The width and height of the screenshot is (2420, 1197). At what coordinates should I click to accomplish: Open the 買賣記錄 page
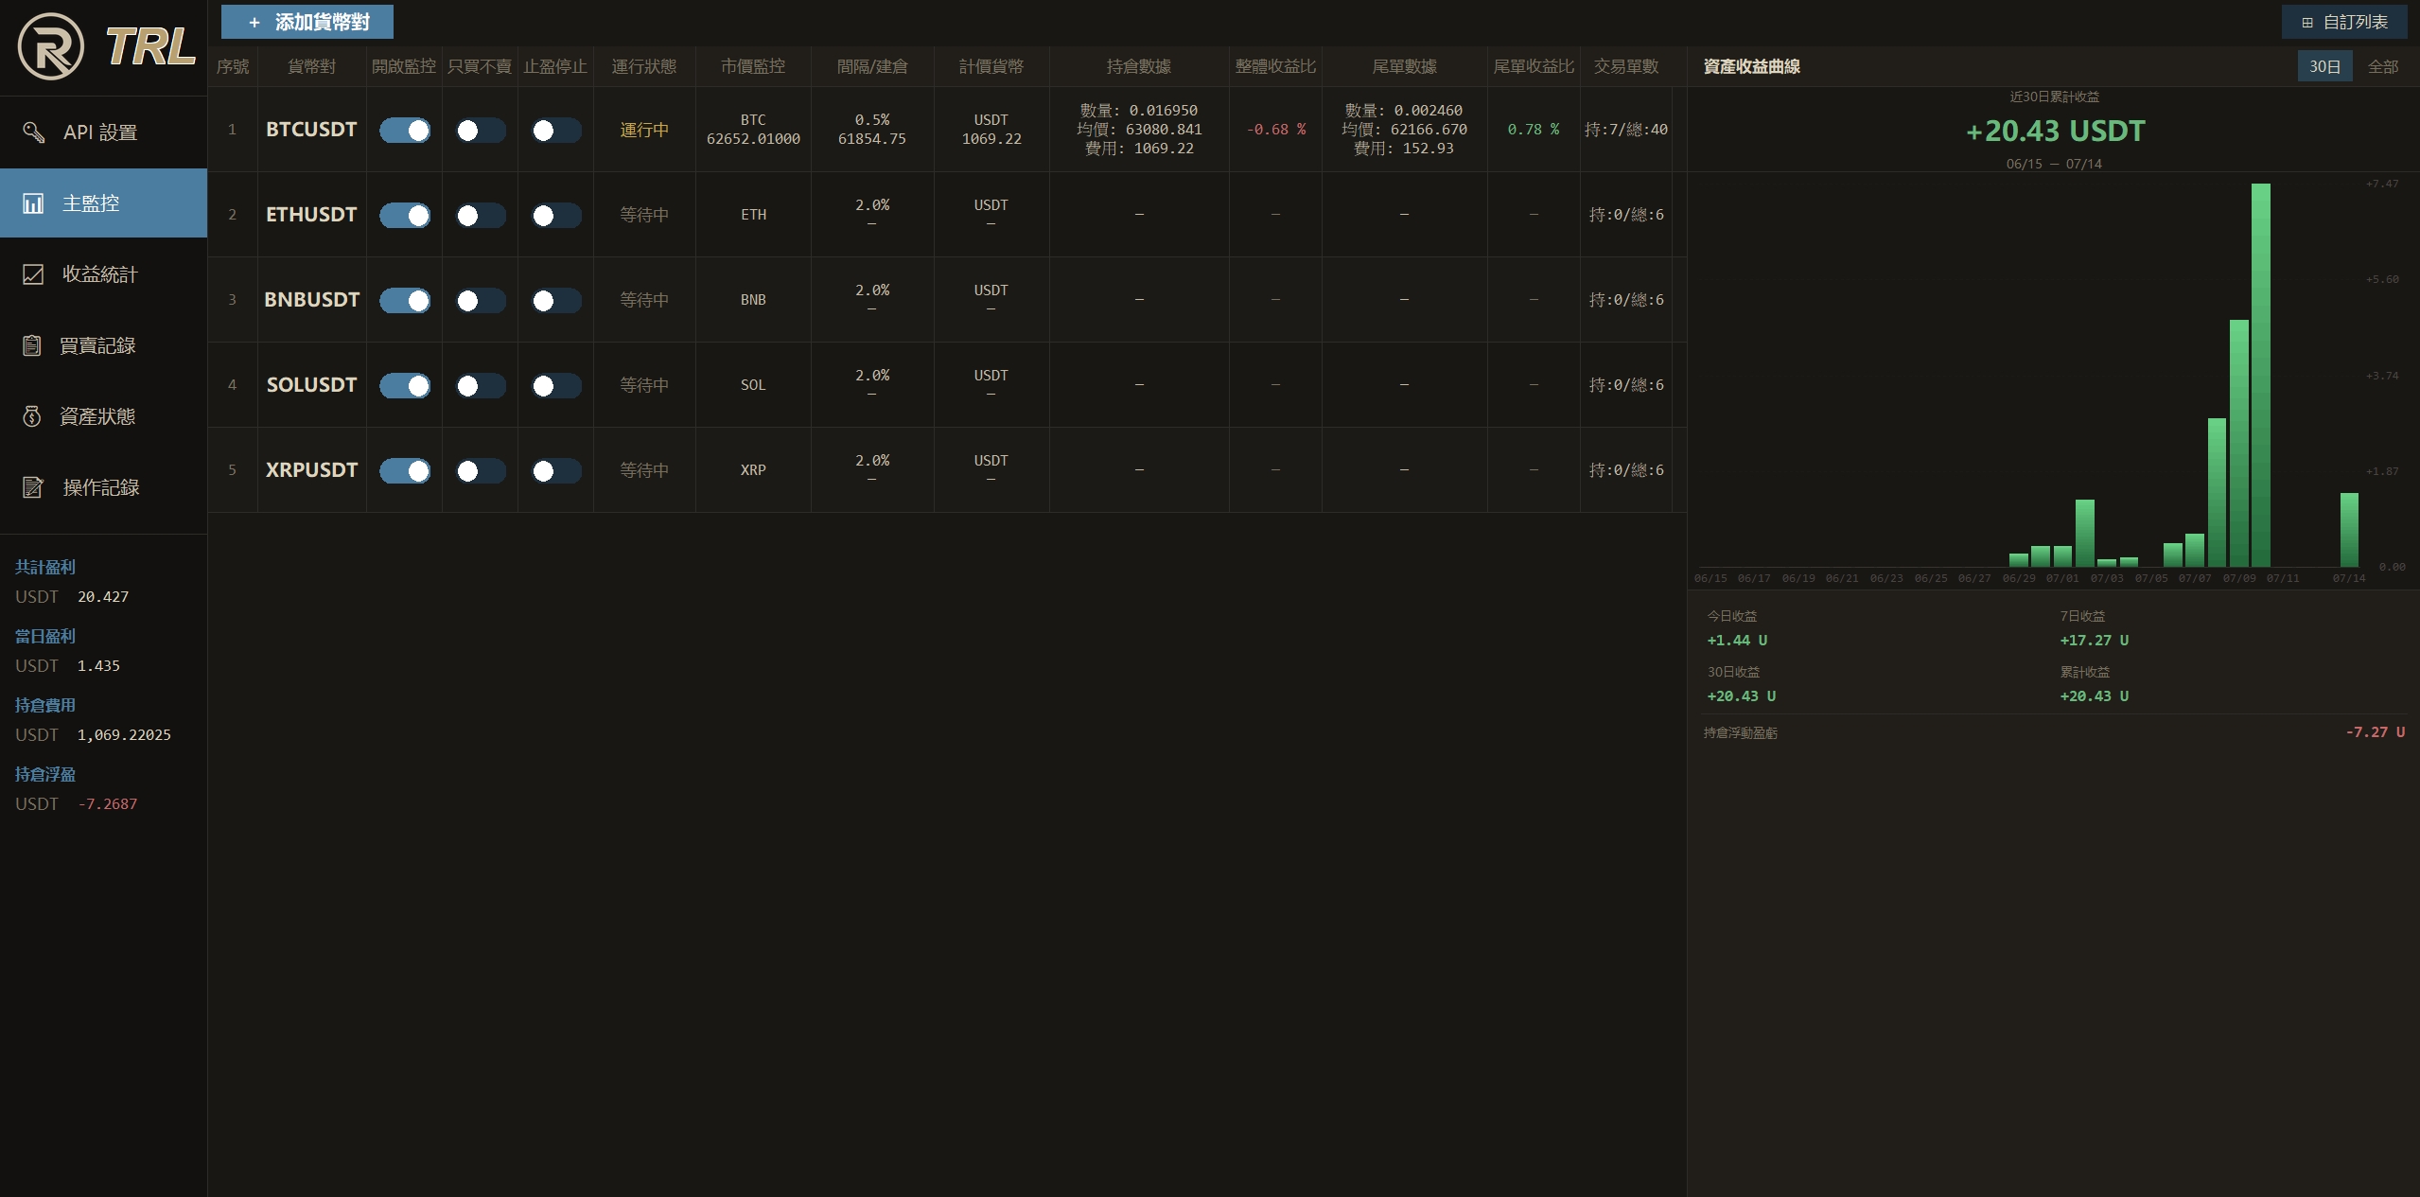coord(103,345)
